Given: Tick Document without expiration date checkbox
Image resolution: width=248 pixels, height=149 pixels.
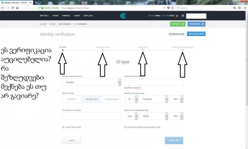Looking at the screenshot, I should [x=125, y=127].
